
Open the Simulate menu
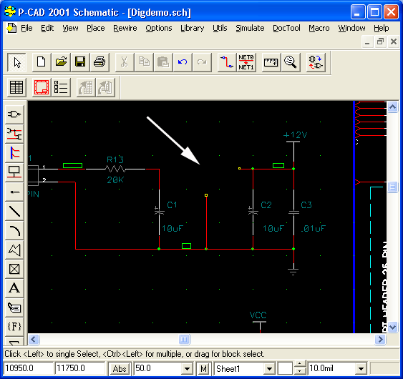[250, 28]
